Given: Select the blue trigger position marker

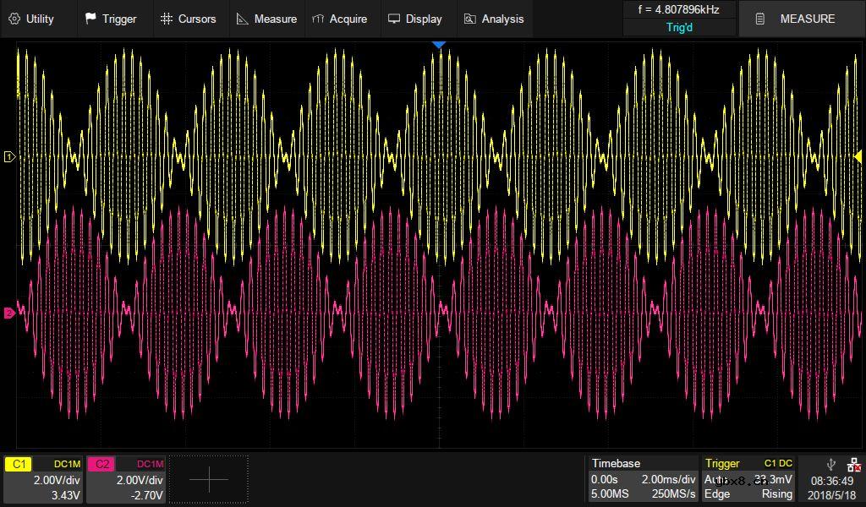Looking at the screenshot, I should [x=438, y=44].
